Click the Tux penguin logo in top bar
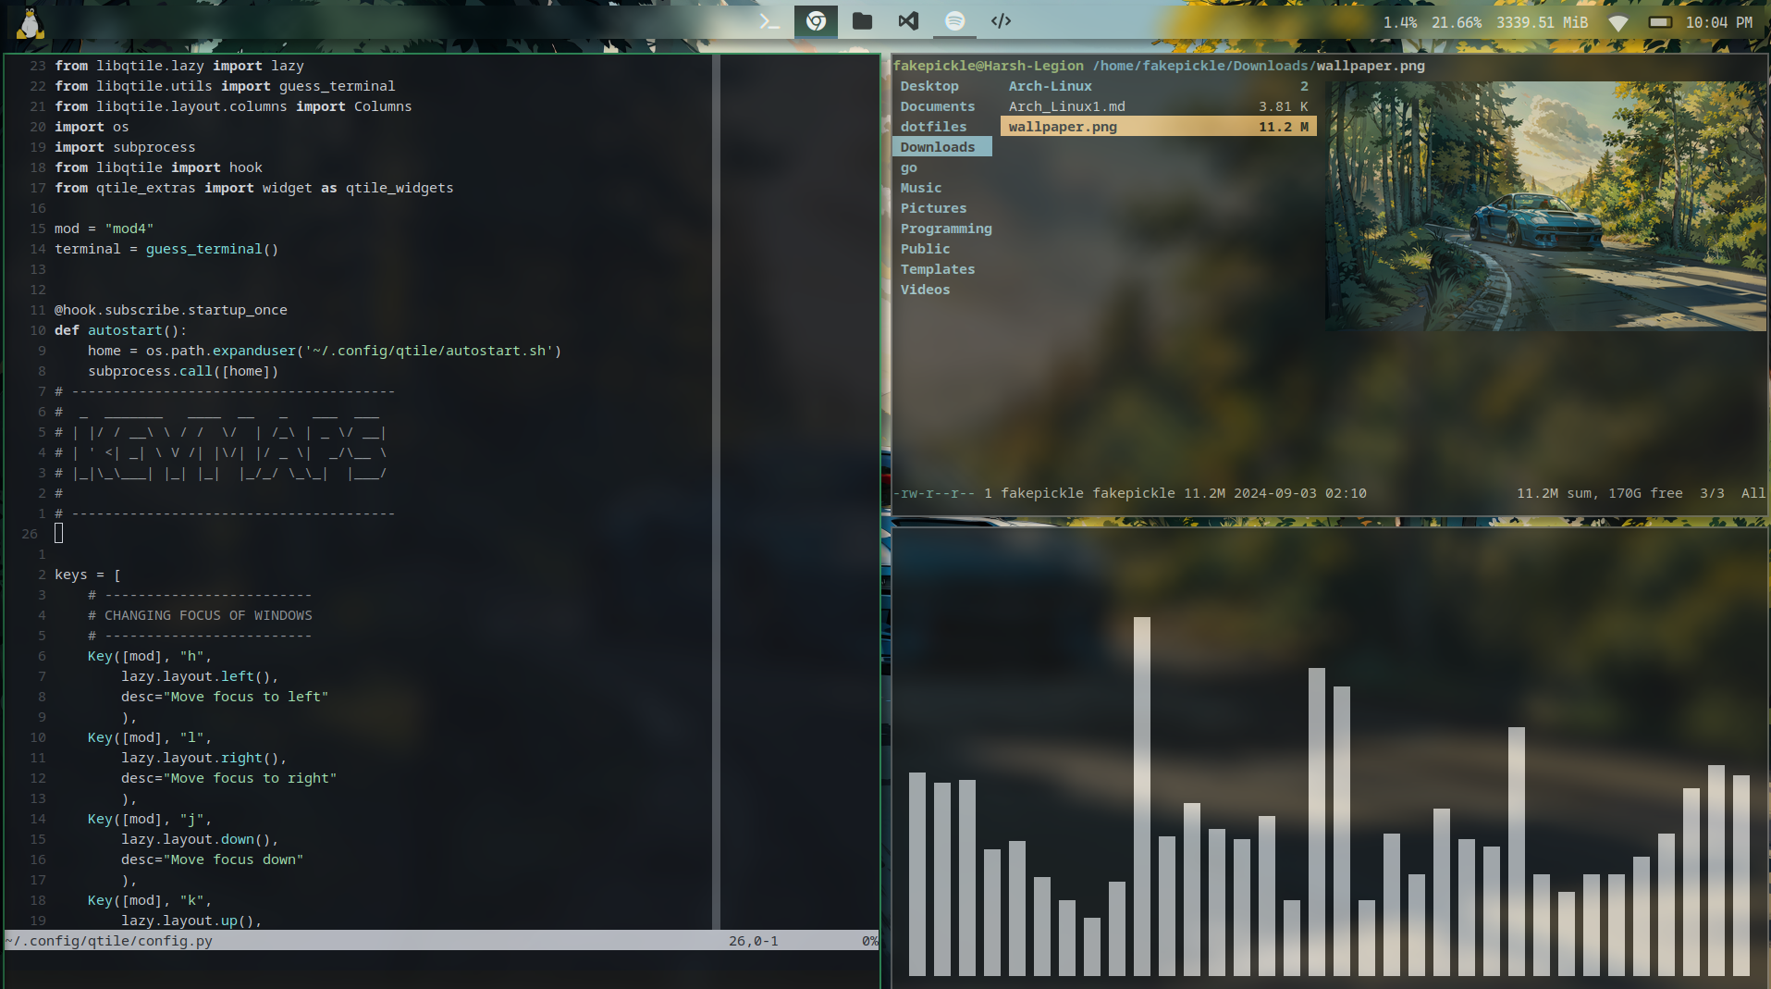This screenshot has width=1771, height=989. (31, 23)
